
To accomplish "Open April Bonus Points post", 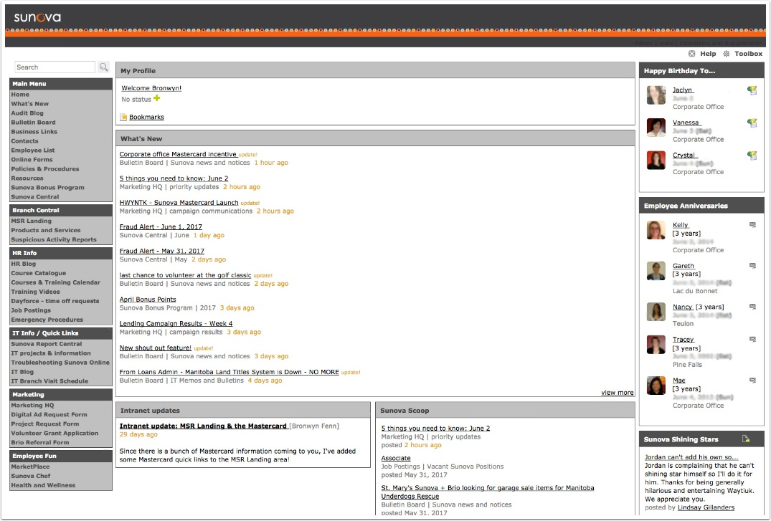I will point(148,300).
